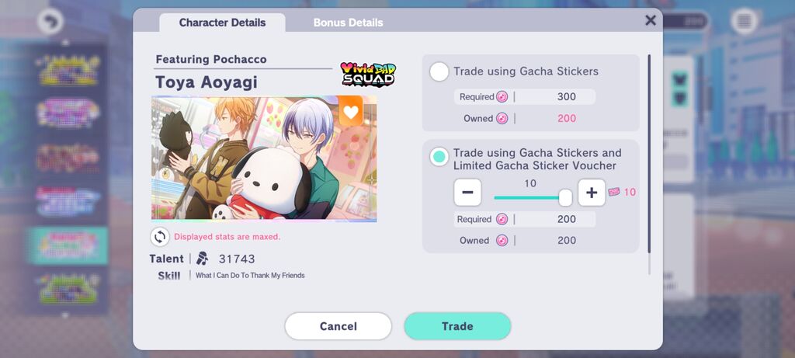Select Trade using Gacha Stickers radio

[439, 71]
